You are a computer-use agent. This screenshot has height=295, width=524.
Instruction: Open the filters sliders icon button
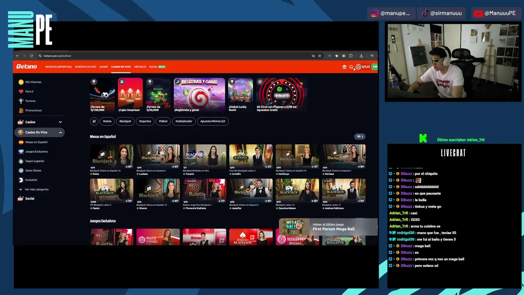pos(94,121)
